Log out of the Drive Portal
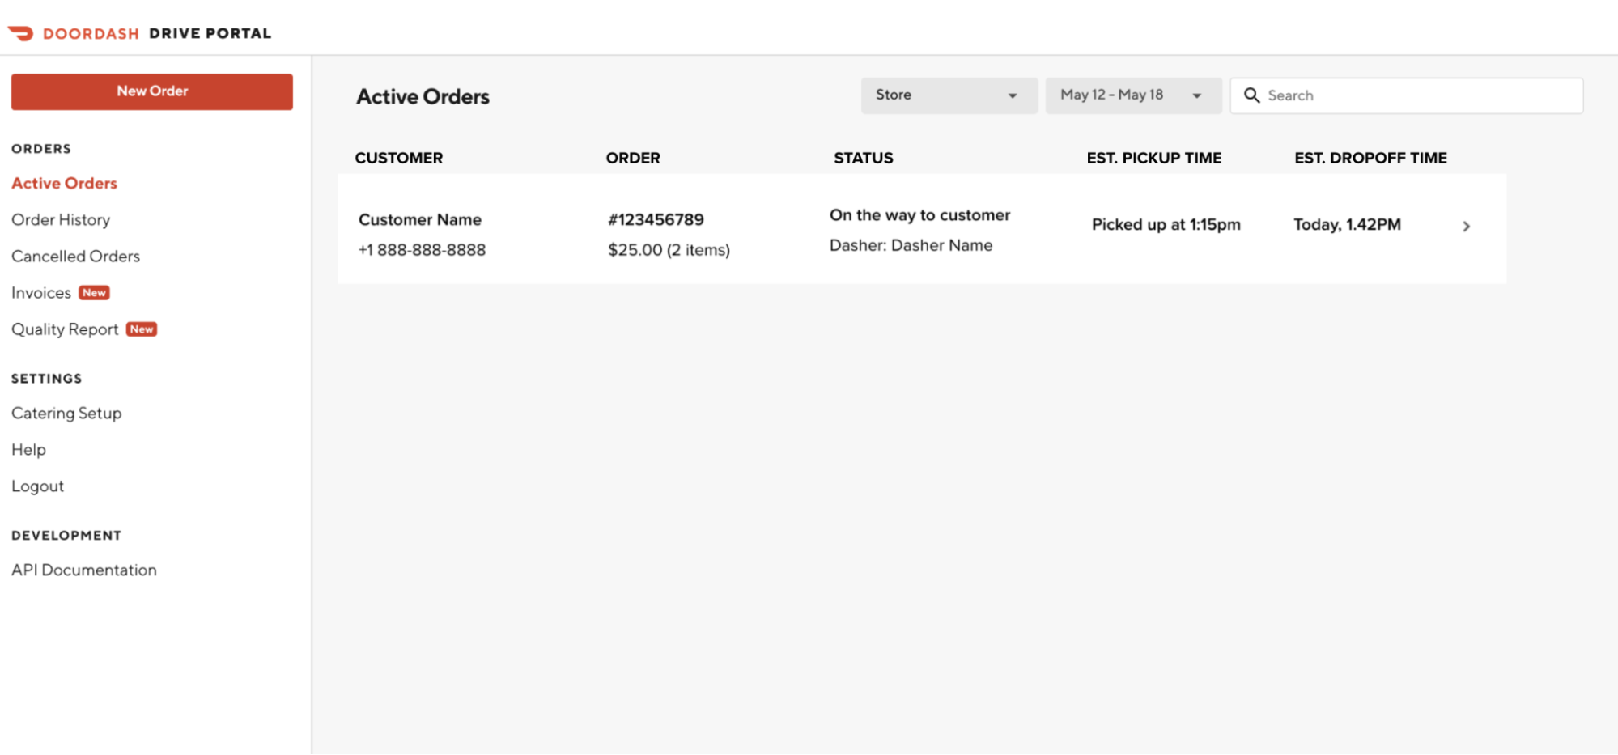Screen dimensions: 1618x755 37,486
